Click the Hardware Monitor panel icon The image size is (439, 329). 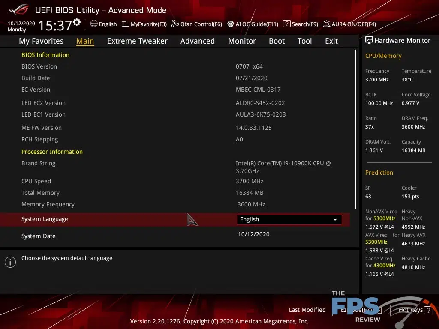[369, 41]
